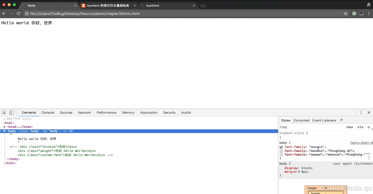Screen dimensions: 373x194
Task: Open the Audits panel tab
Action: (x=186, y=113)
